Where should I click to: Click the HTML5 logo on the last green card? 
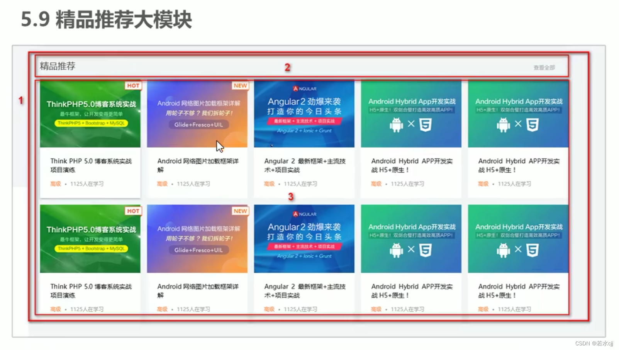(532, 250)
